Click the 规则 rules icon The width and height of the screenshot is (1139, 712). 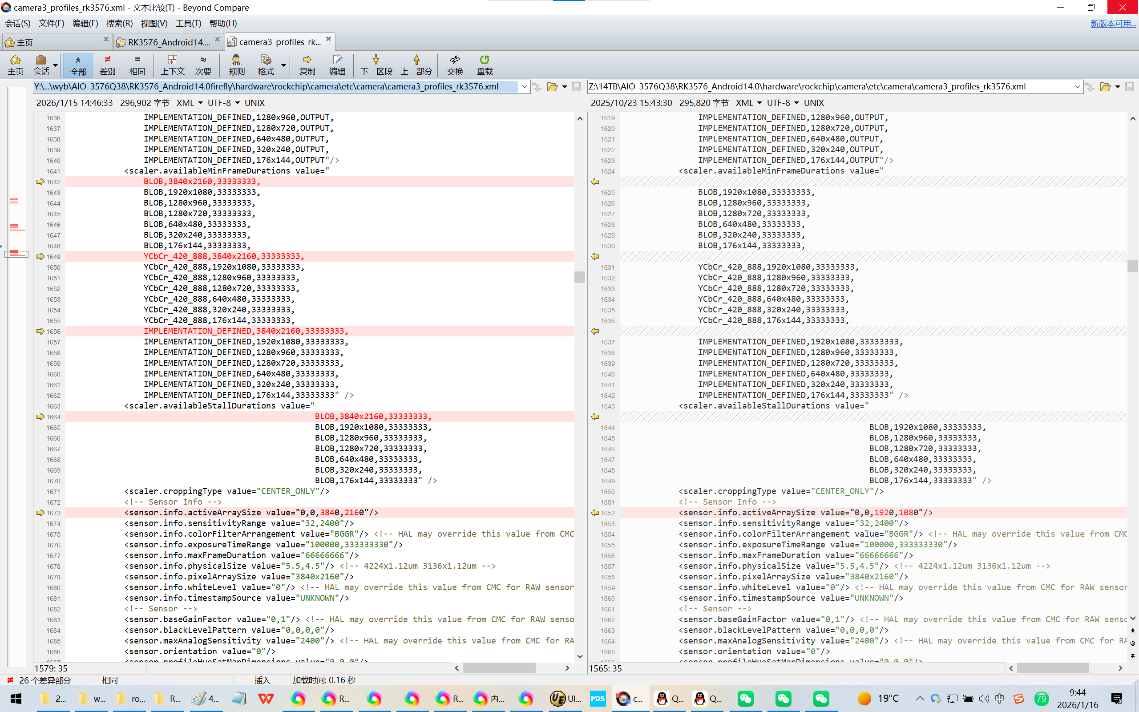[236, 65]
